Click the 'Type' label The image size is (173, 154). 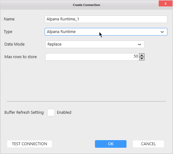[8, 32]
